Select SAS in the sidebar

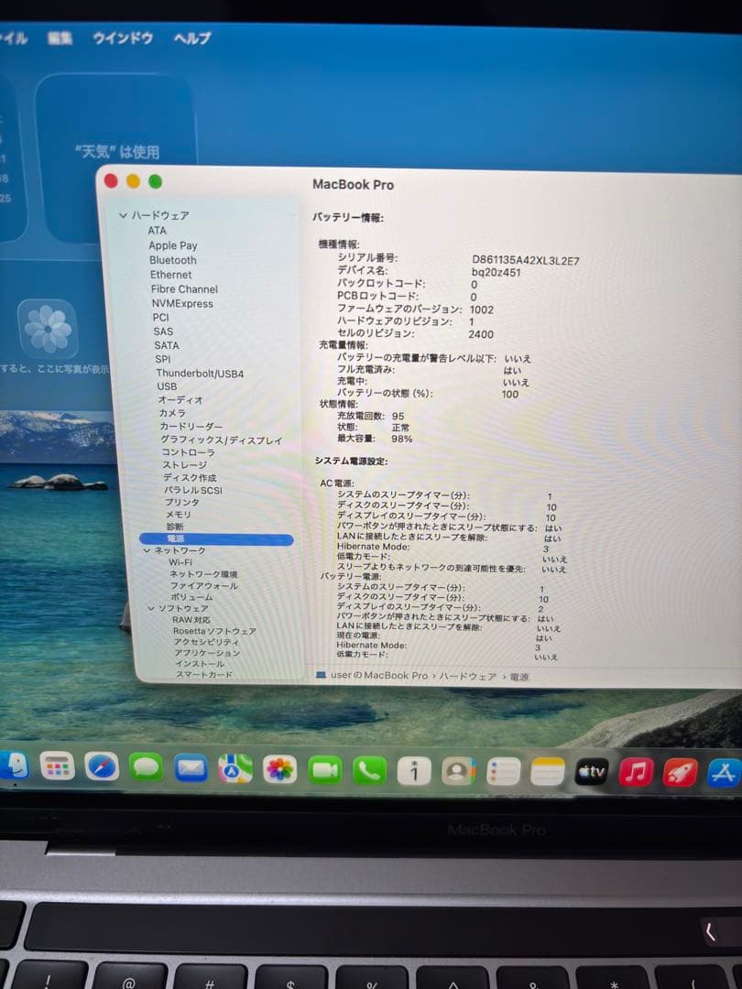[x=163, y=331]
